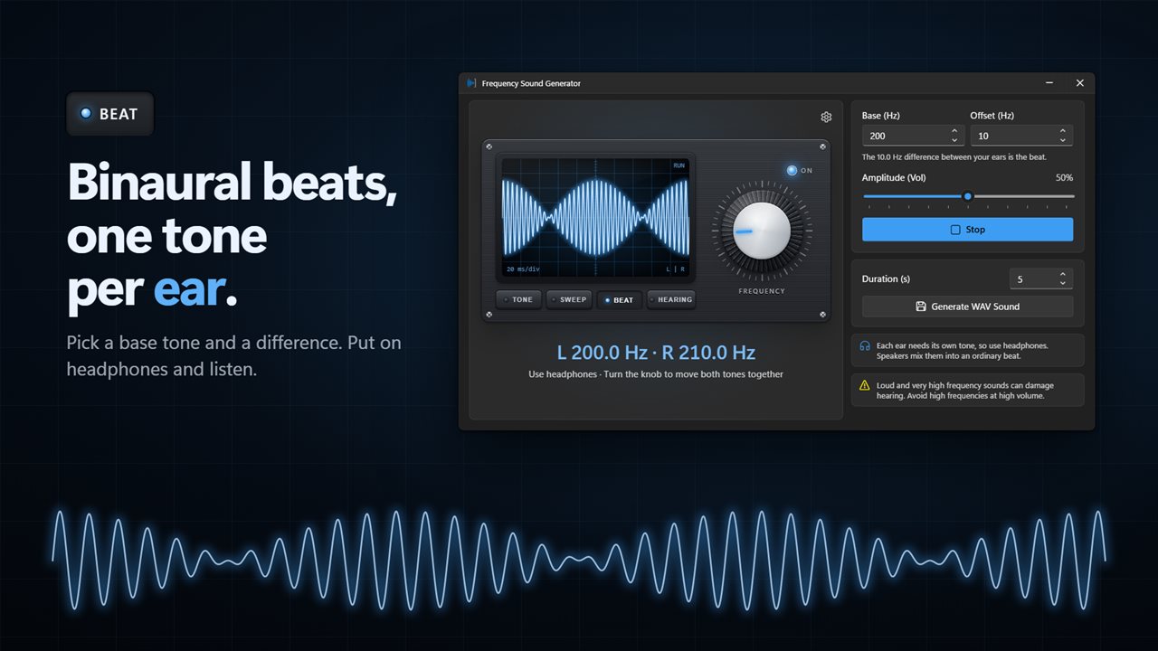
Task: Click the 50% amplitude value
Action: [1064, 178]
